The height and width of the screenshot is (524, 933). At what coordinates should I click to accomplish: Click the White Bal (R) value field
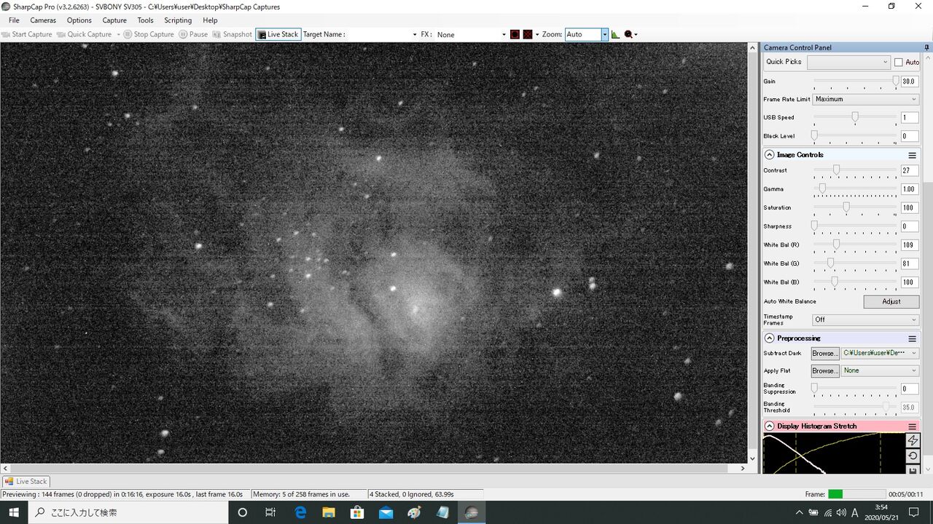tap(910, 245)
